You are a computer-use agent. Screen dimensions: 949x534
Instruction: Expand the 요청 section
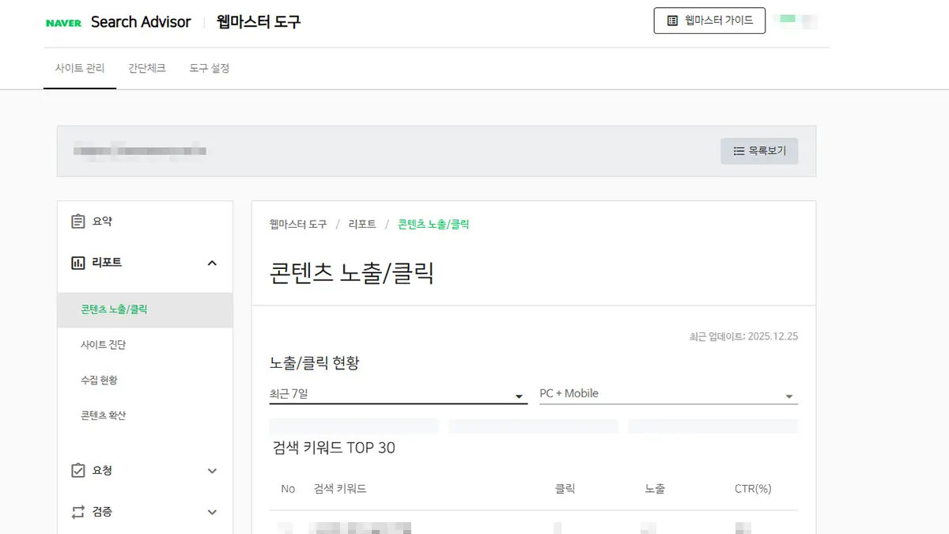pos(211,470)
